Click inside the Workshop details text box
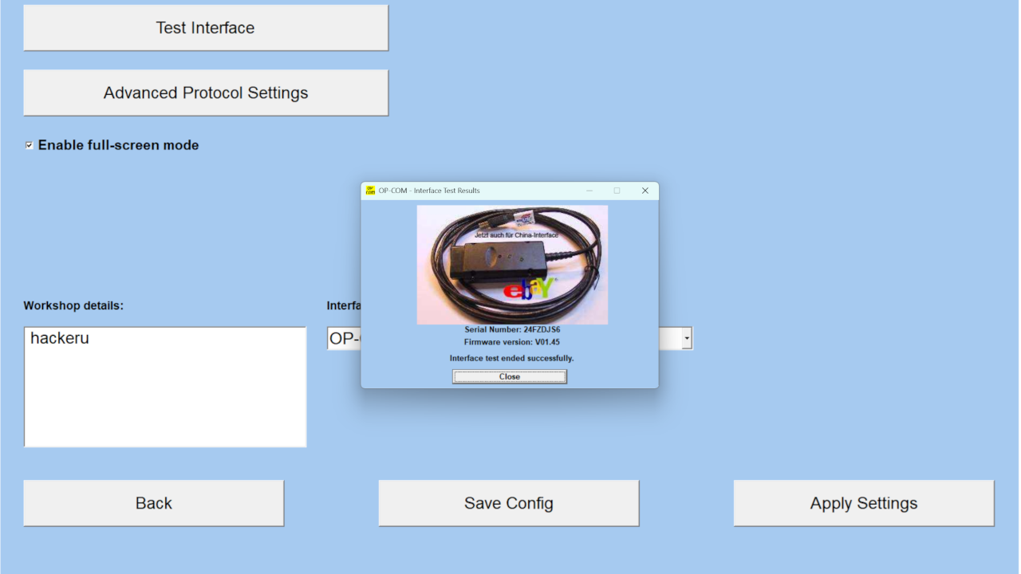Image resolution: width=1021 pixels, height=574 pixels. [164, 387]
